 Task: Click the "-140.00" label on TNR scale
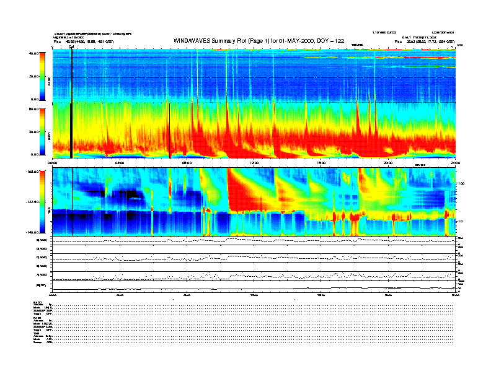click(32, 232)
